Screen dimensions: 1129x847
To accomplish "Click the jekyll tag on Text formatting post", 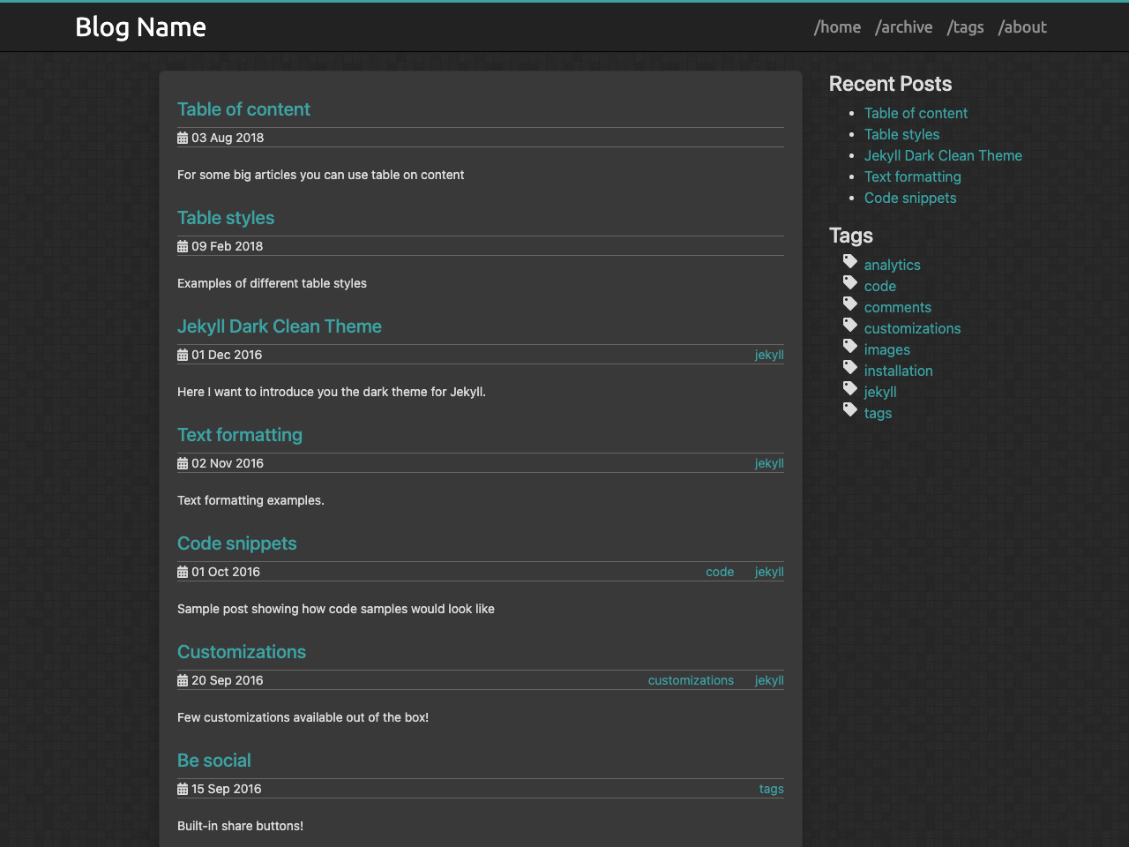I will click(768, 463).
